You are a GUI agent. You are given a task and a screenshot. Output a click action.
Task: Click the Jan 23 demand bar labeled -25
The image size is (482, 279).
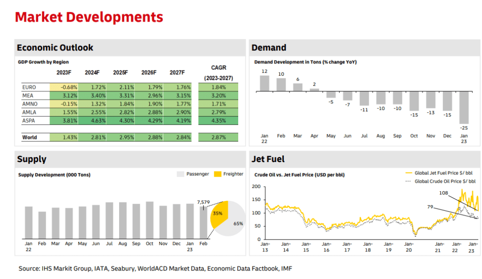point(464,108)
